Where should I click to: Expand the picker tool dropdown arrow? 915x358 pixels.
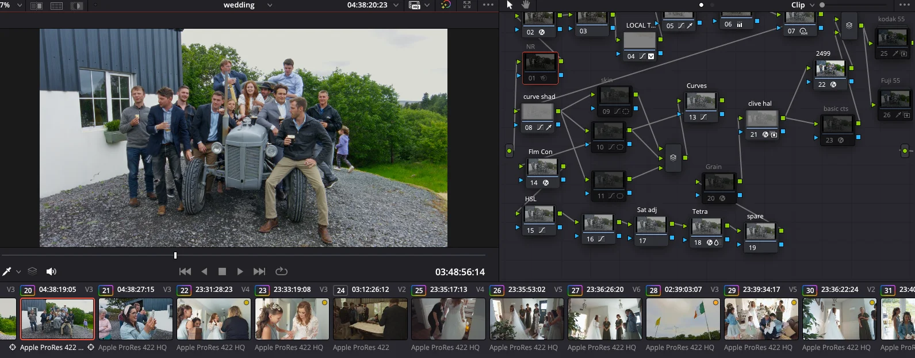coord(18,272)
